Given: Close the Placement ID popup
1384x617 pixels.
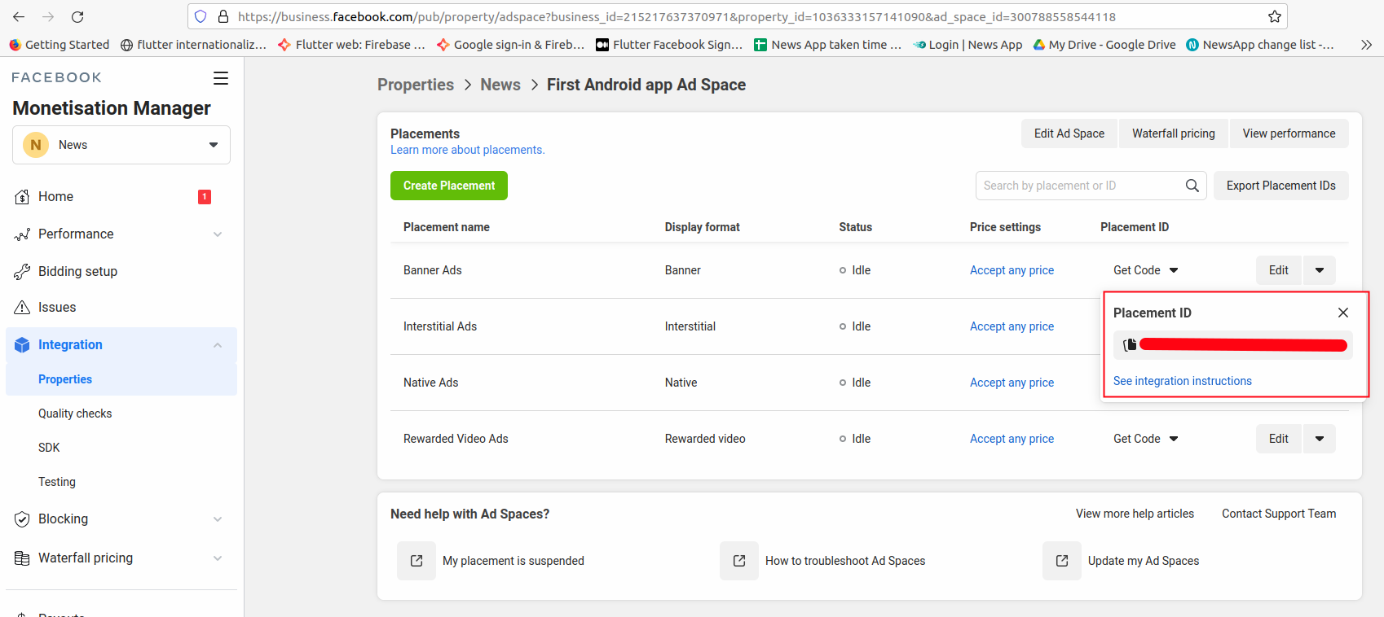Looking at the screenshot, I should tap(1342, 313).
